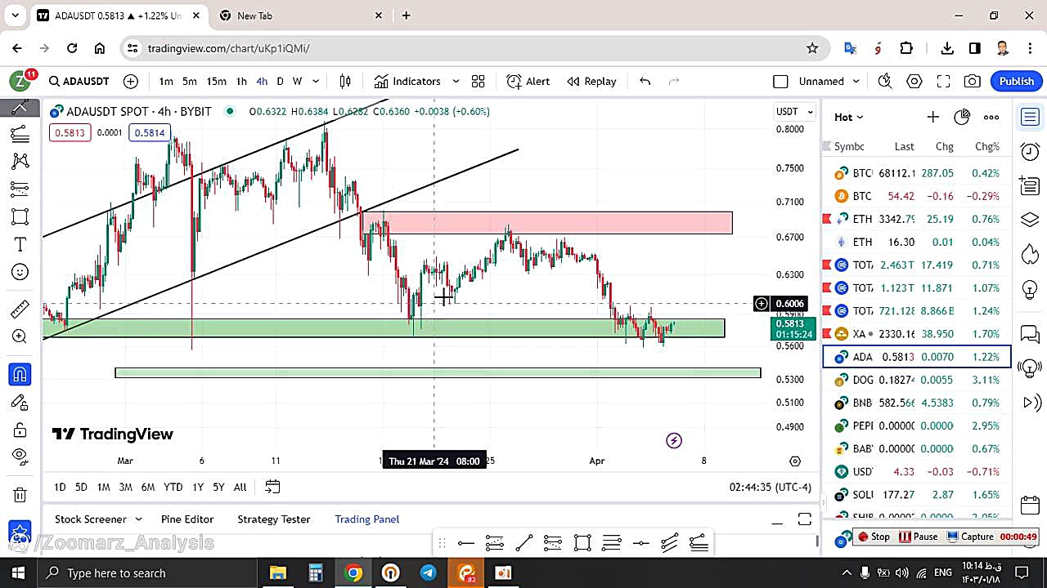Image resolution: width=1047 pixels, height=588 pixels.
Task: Open the quick search icon
Action: (x=885, y=81)
